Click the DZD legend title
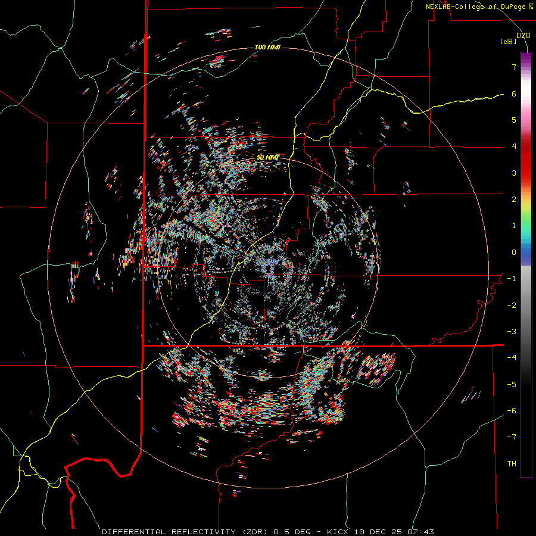536x536 pixels. tap(523, 36)
